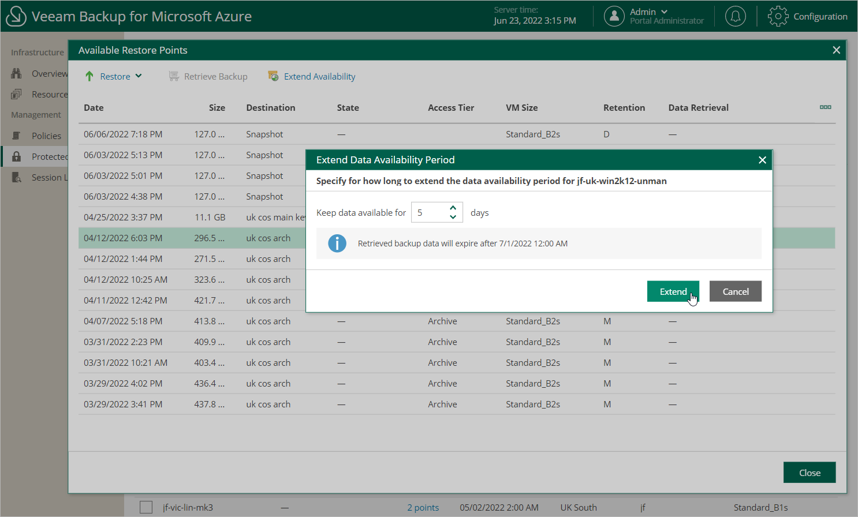Open the Overview sidebar item
This screenshot has height=517, width=858.
pyautogui.click(x=49, y=73)
